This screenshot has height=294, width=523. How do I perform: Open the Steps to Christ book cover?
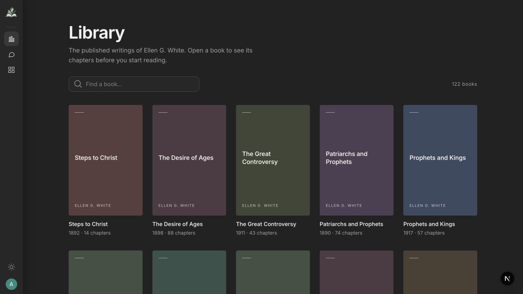coord(105,160)
